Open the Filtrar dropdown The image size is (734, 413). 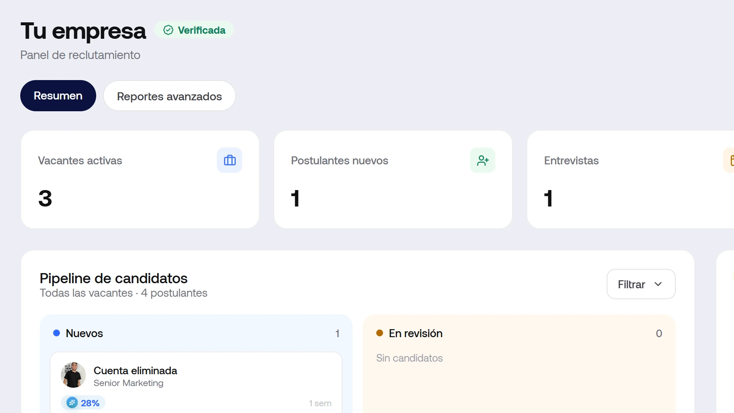[x=641, y=284]
